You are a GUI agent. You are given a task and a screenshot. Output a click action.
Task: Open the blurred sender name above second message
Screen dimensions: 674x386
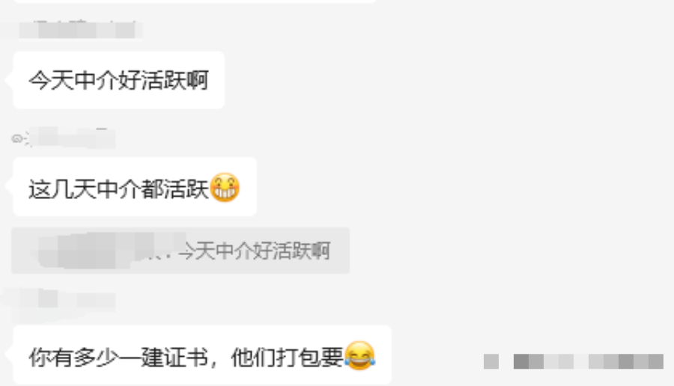[x=71, y=138]
